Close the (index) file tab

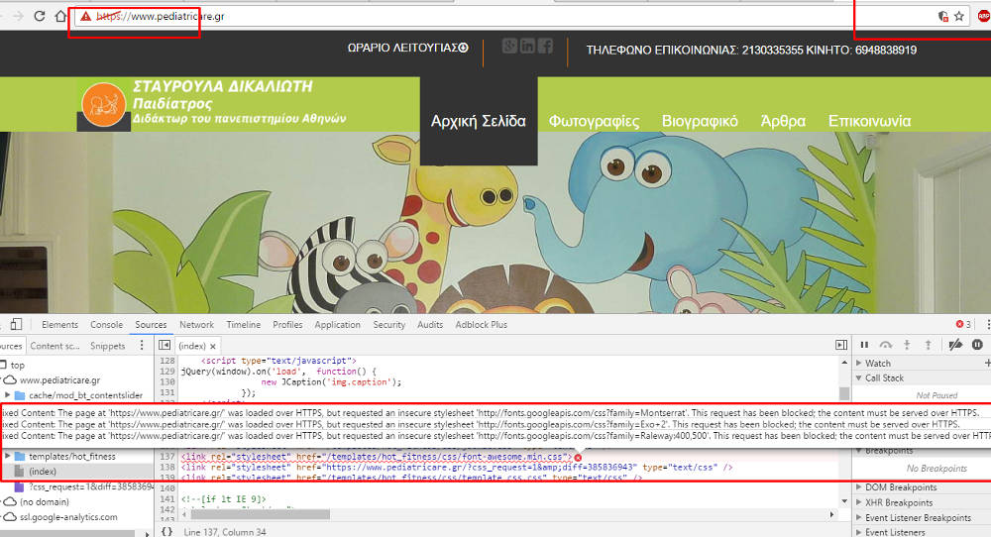(x=213, y=346)
